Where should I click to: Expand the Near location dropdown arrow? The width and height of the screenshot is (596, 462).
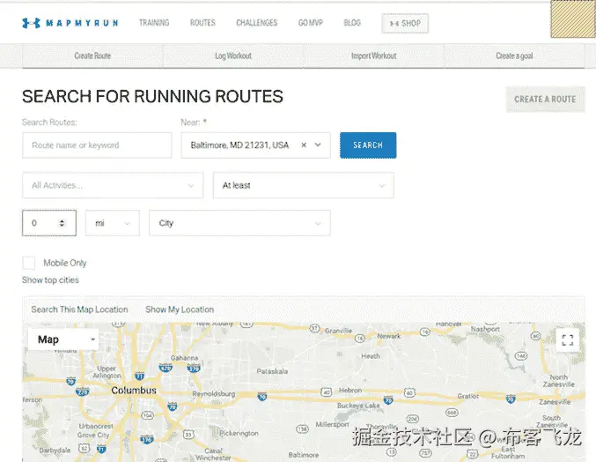(x=318, y=145)
